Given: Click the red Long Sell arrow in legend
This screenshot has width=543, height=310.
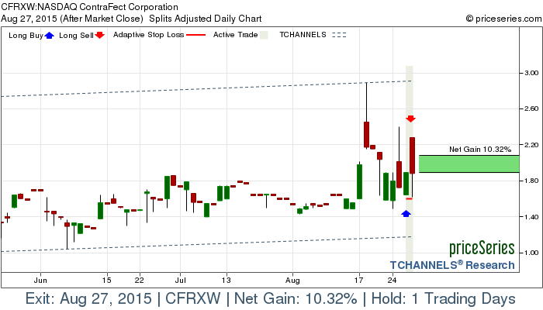Looking at the screenshot, I should point(99,35).
